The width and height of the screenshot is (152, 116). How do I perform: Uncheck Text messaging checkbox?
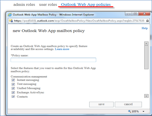click(13, 84)
